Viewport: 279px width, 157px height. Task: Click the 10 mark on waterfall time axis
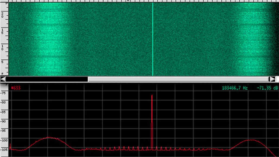[3, 48]
